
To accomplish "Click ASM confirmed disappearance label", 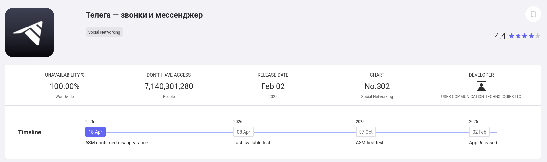I will pyautogui.click(x=116, y=143).
